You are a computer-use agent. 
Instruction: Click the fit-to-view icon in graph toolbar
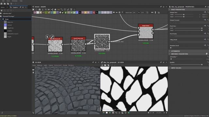point(33,9)
